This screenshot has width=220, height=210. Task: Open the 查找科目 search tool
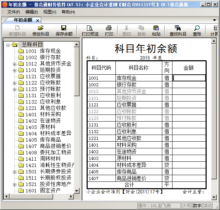(x=178, y=28)
